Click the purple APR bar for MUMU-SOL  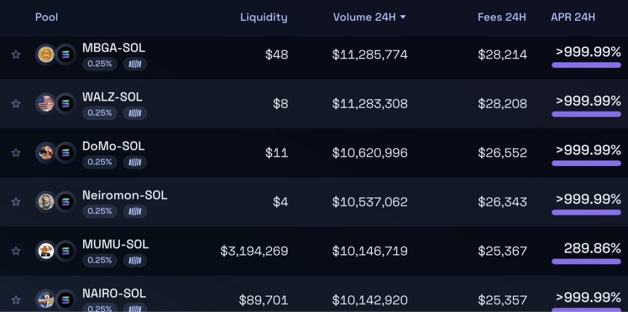click(x=586, y=261)
